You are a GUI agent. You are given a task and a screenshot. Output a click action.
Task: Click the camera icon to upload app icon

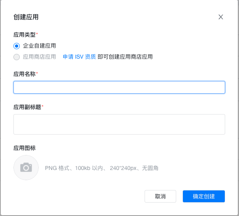pyautogui.click(x=26, y=168)
